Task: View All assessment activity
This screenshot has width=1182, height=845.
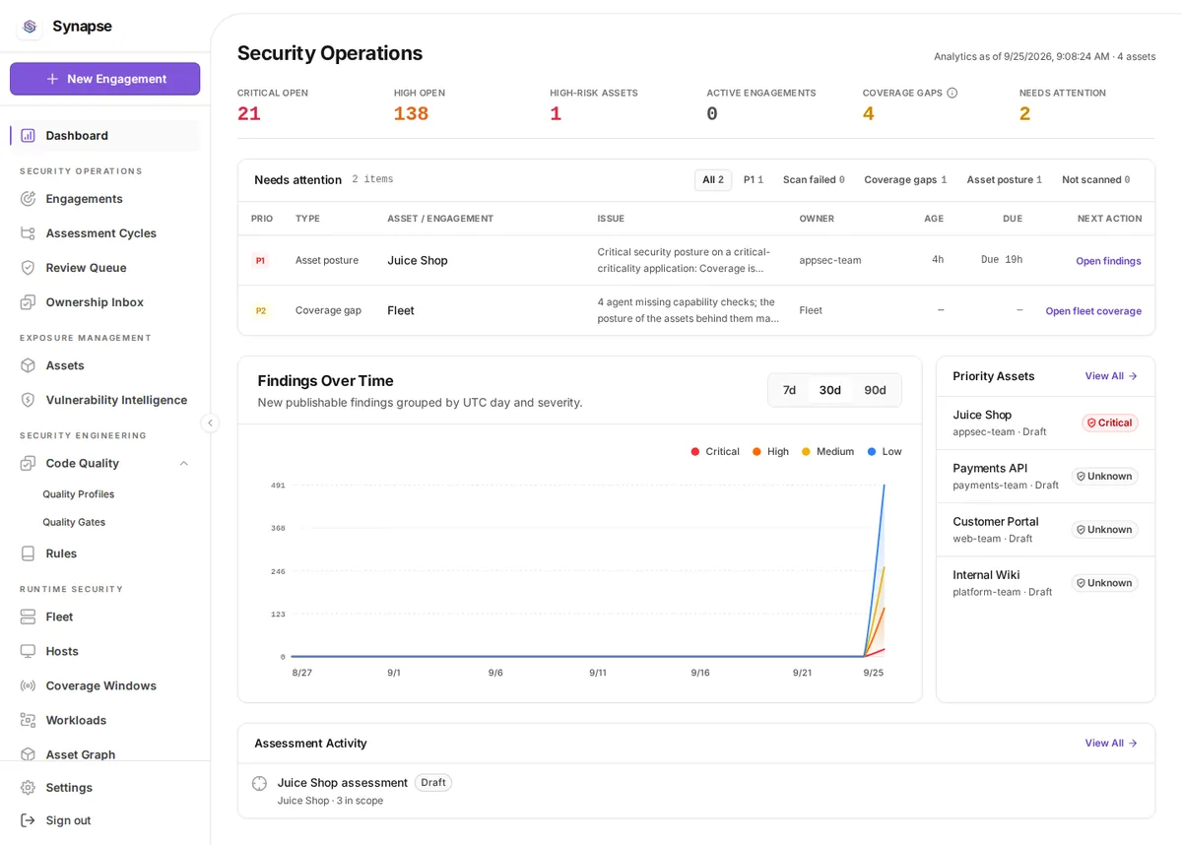Action: point(1111,744)
